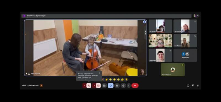Screen dimensions: 221x102
Task: Open the present screen option
Action: tap(104, 85)
